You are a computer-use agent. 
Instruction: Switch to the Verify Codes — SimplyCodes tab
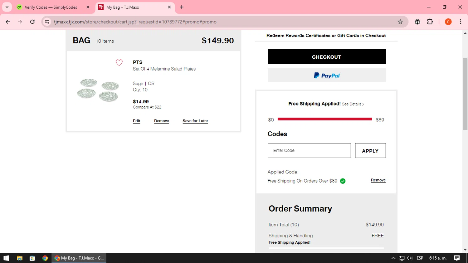click(x=51, y=7)
